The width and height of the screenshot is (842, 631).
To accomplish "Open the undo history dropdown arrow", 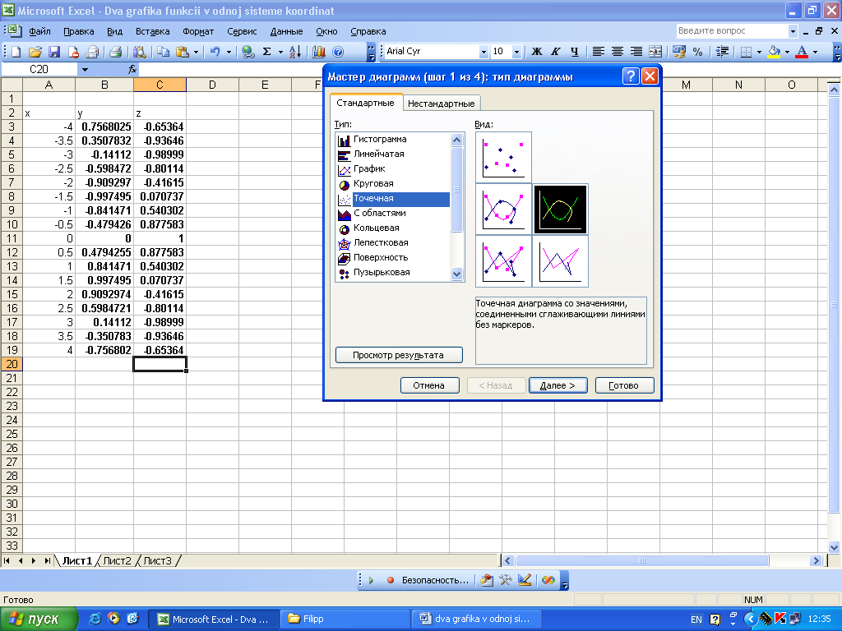I will pyautogui.click(x=229, y=52).
